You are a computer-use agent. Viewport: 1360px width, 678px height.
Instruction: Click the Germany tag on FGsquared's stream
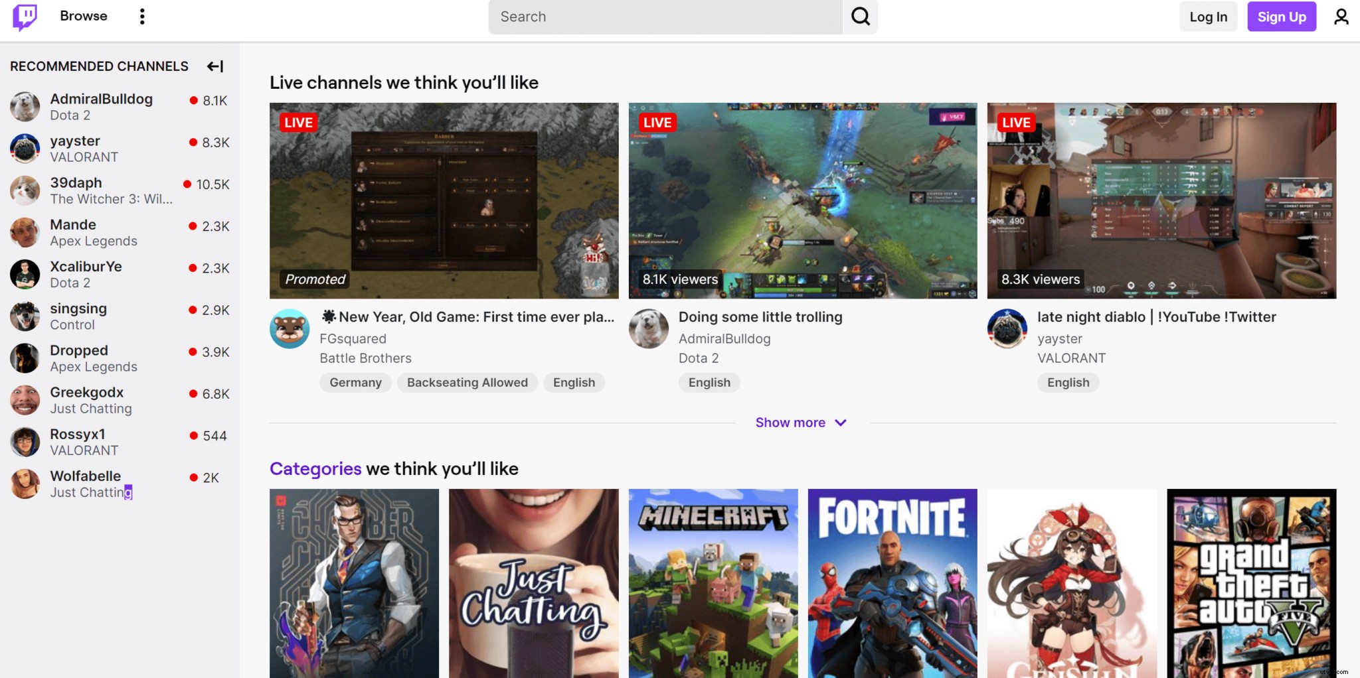point(355,382)
